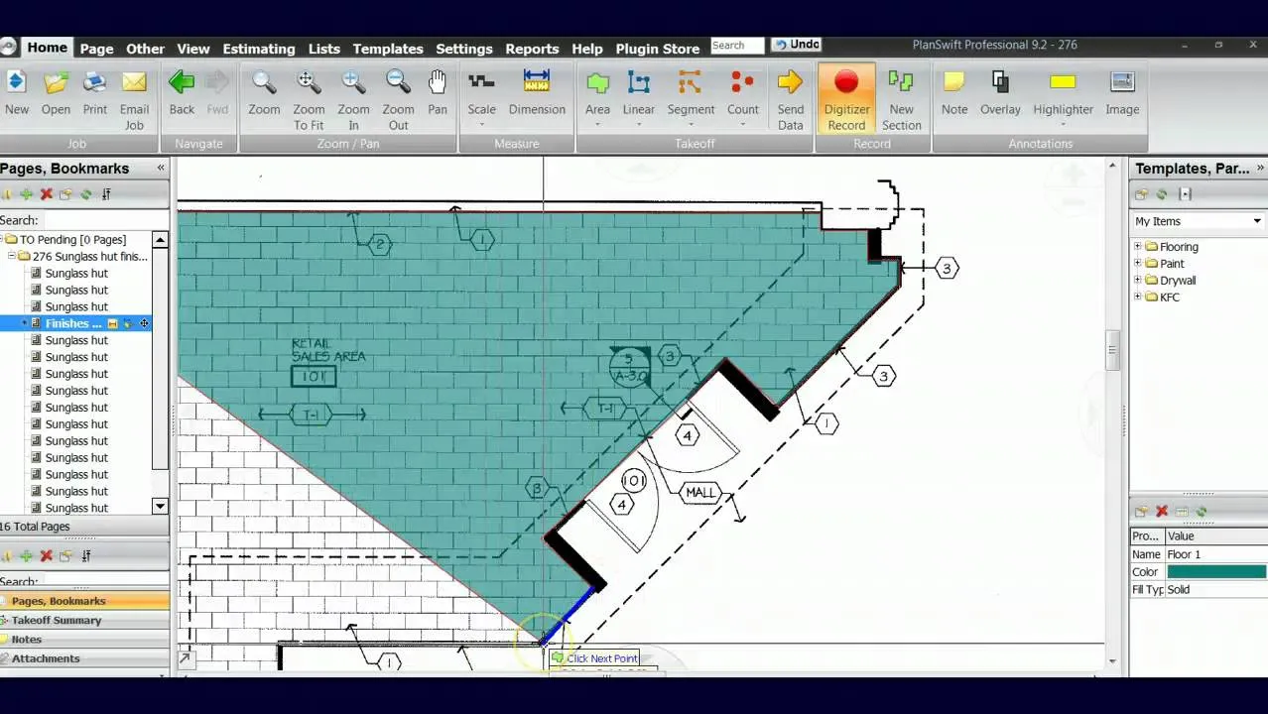
Task: Open the Takeoff Summary panel
Action: [x=84, y=620]
